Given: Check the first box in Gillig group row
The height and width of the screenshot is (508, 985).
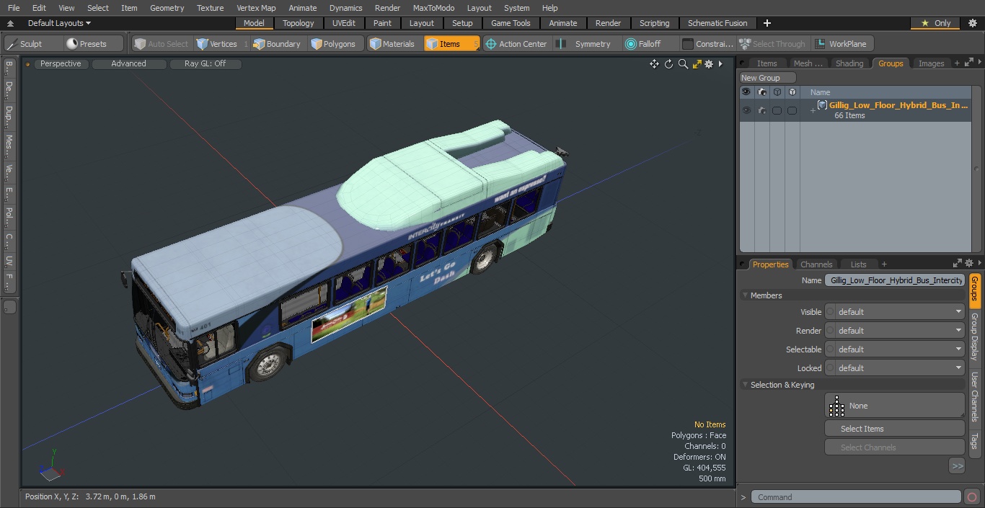Looking at the screenshot, I should (777, 110).
